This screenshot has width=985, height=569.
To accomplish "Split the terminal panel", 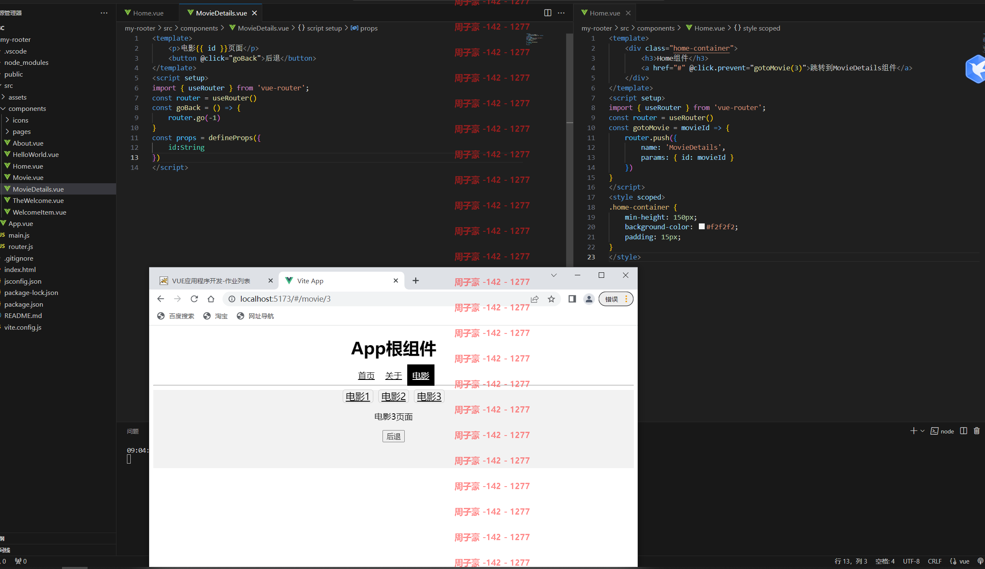I will pyautogui.click(x=964, y=431).
